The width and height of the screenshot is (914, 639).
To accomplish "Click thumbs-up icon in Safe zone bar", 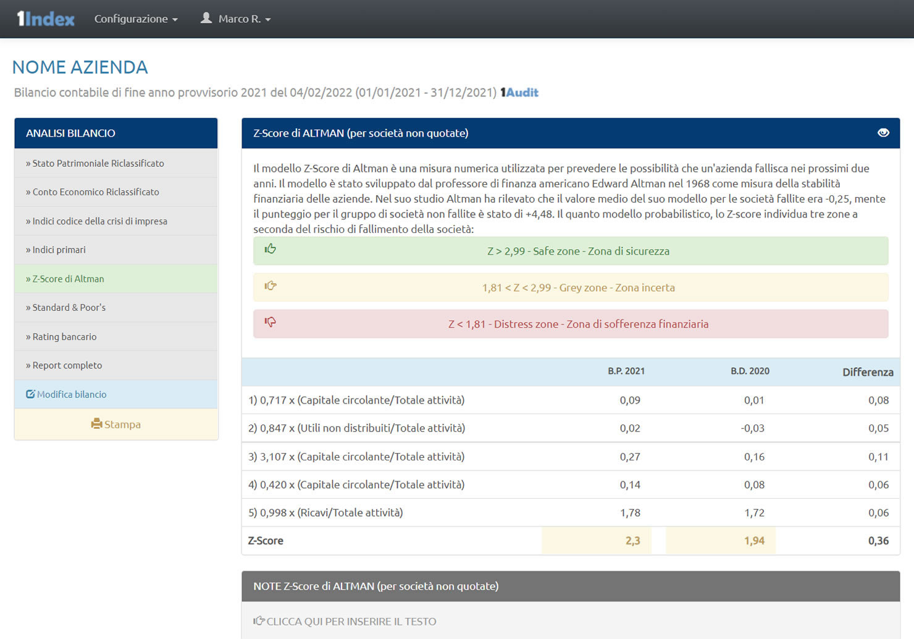I will (x=270, y=249).
